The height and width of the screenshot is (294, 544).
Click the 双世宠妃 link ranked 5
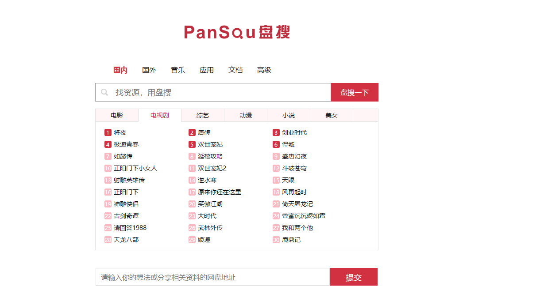(210, 144)
